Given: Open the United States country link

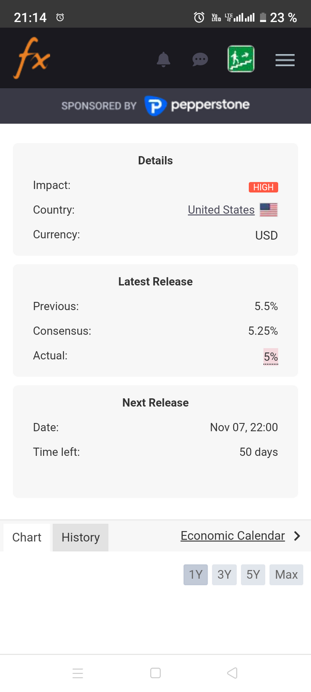Looking at the screenshot, I should pyautogui.click(x=221, y=210).
